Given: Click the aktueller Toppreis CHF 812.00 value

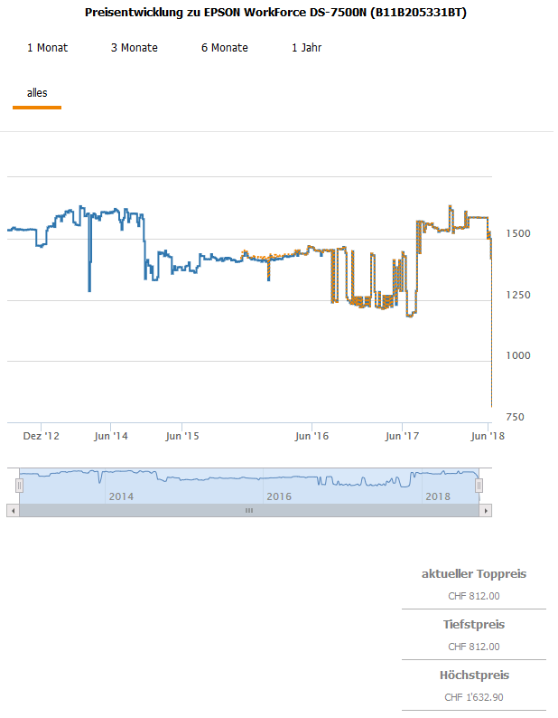Looking at the screenshot, I should click(x=473, y=596).
